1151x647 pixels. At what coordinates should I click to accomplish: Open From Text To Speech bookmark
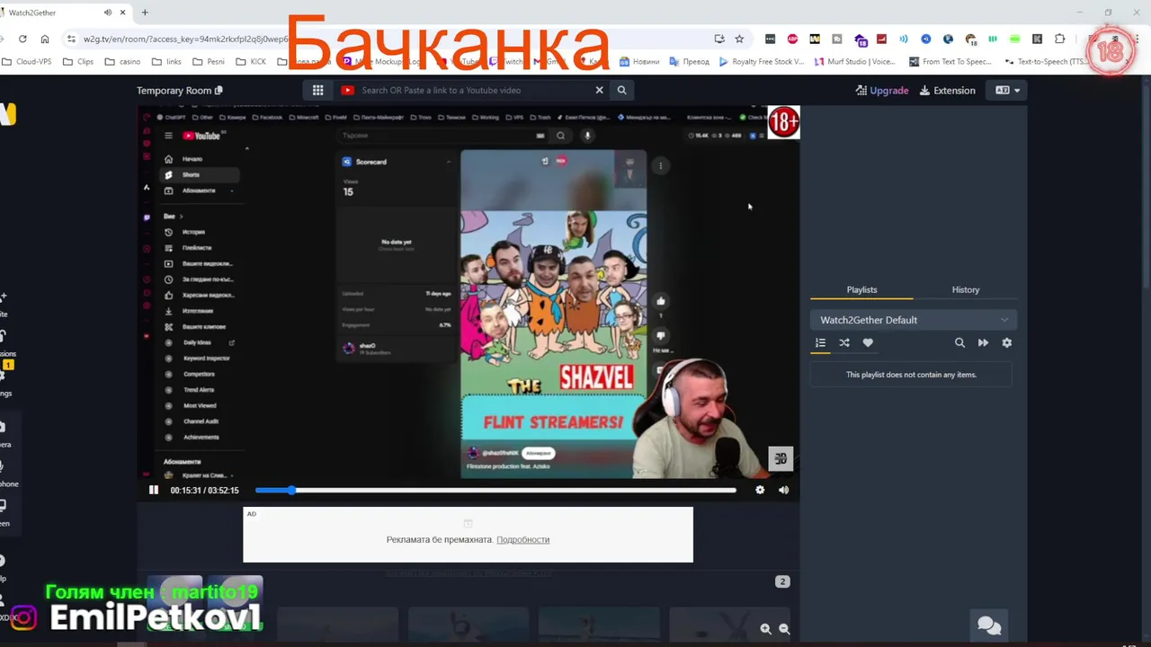coord(950,62)
